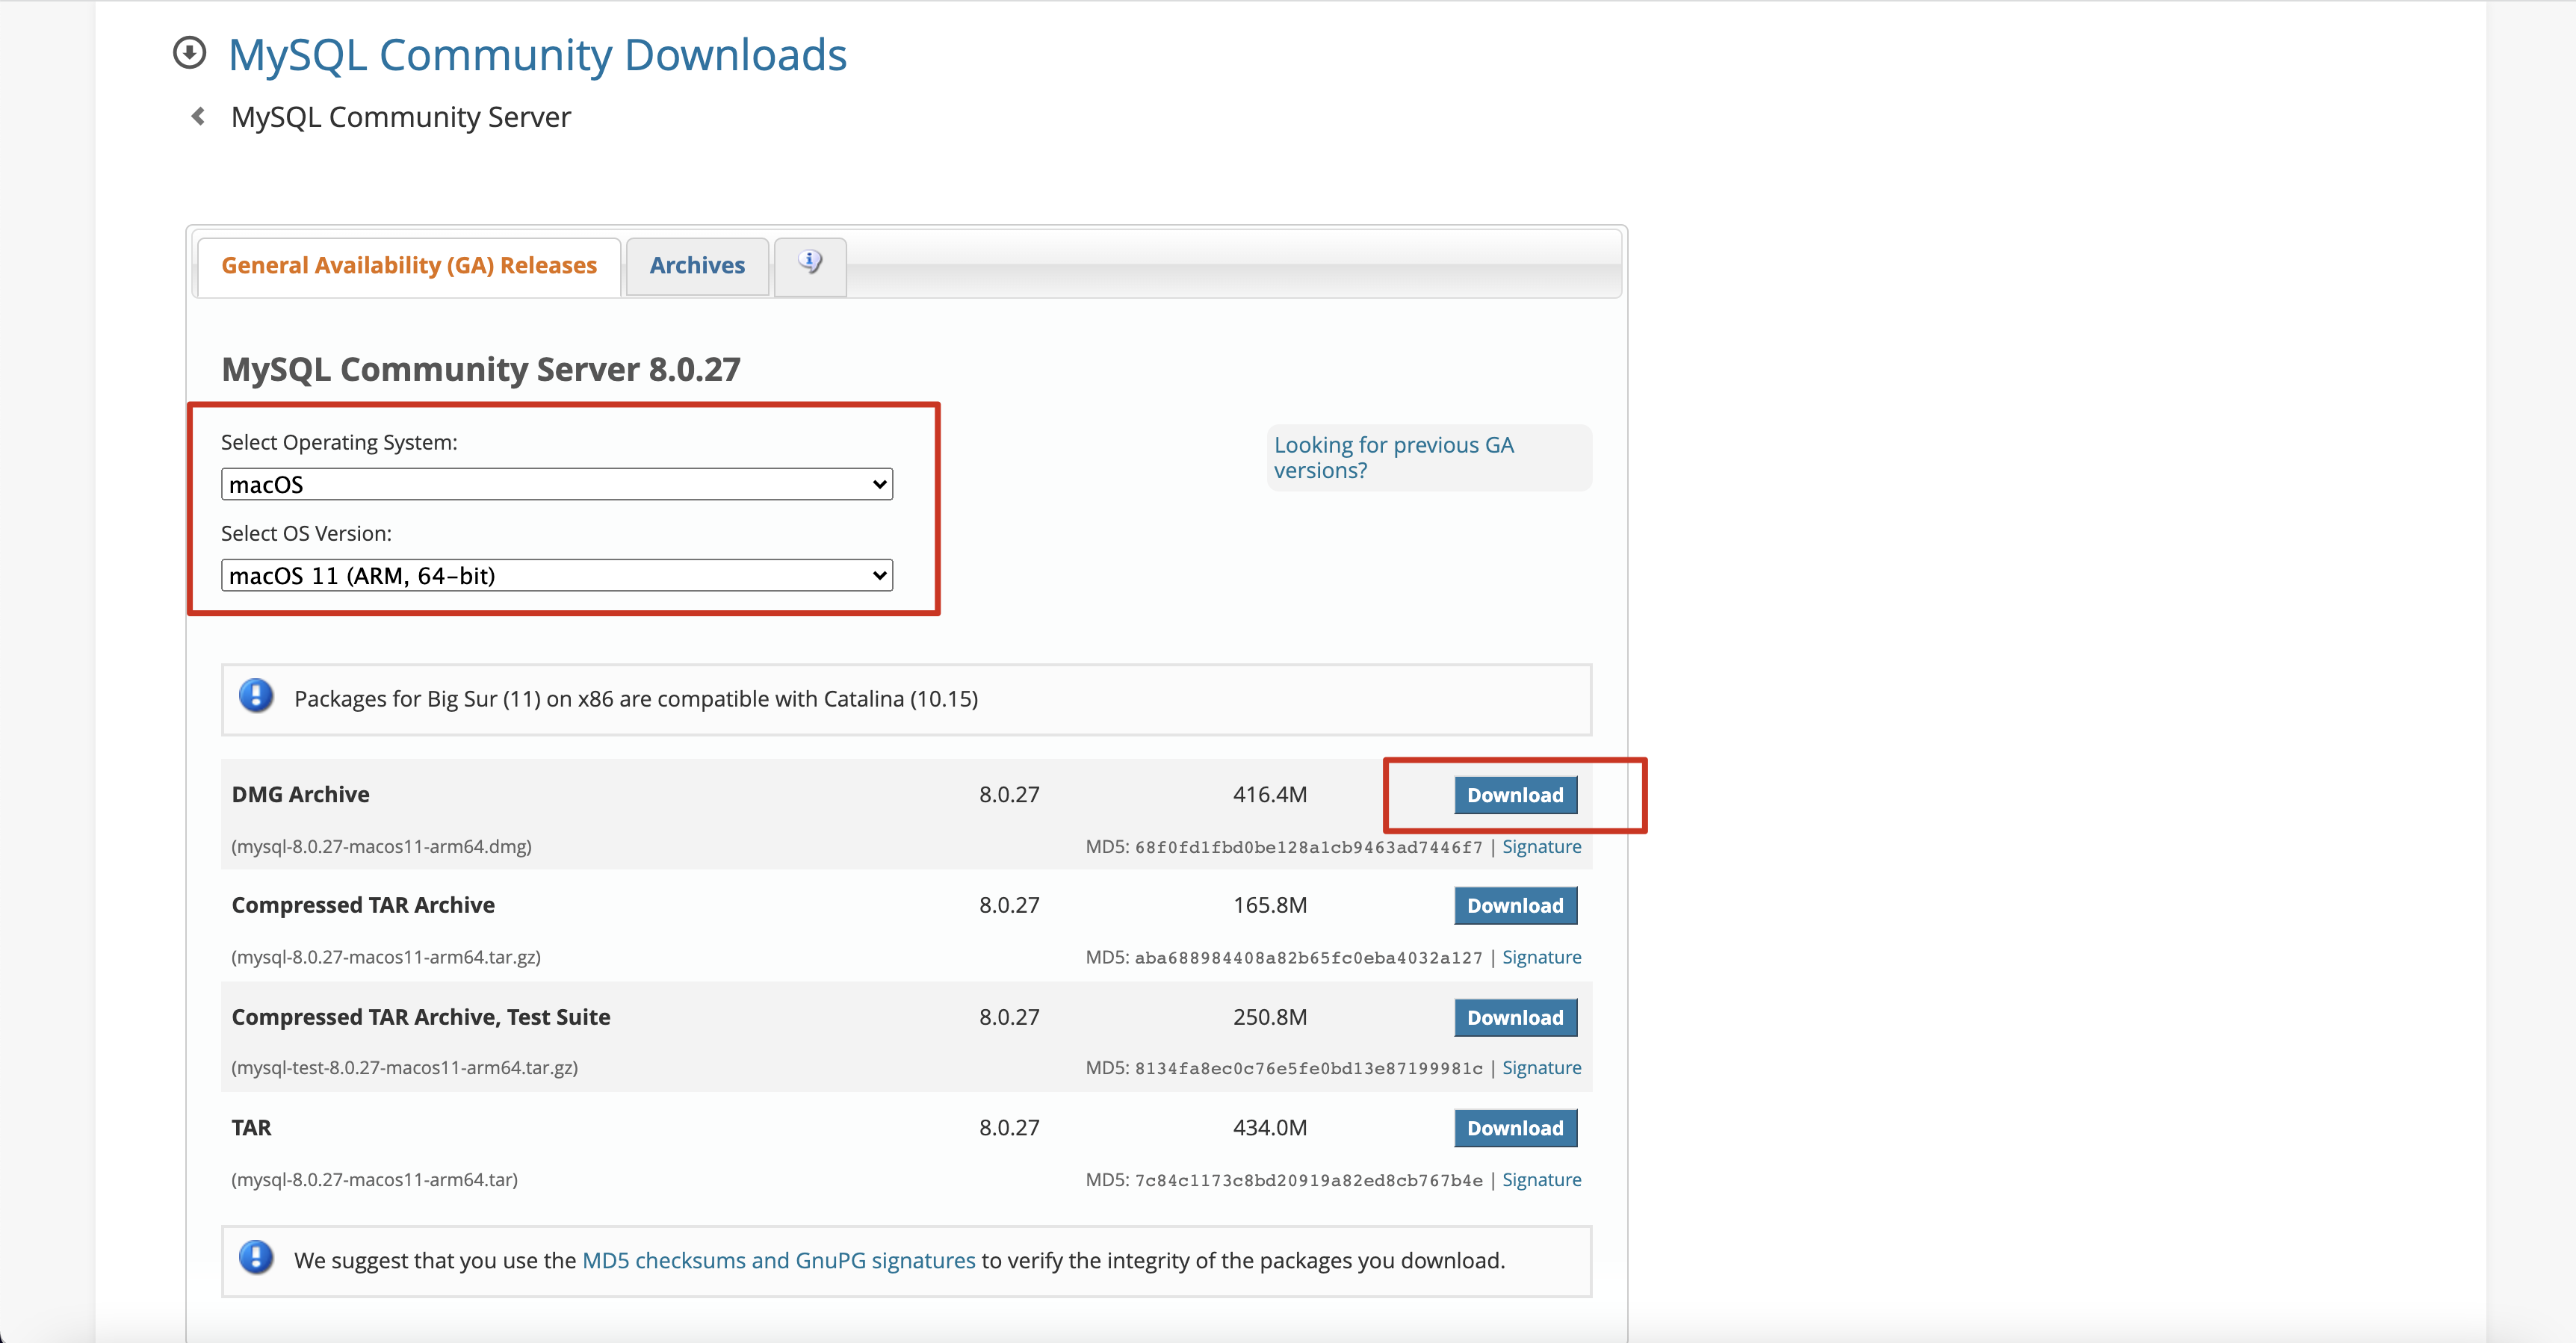Click the blue info icon in Big Sur notice

(x=256, y=697)
